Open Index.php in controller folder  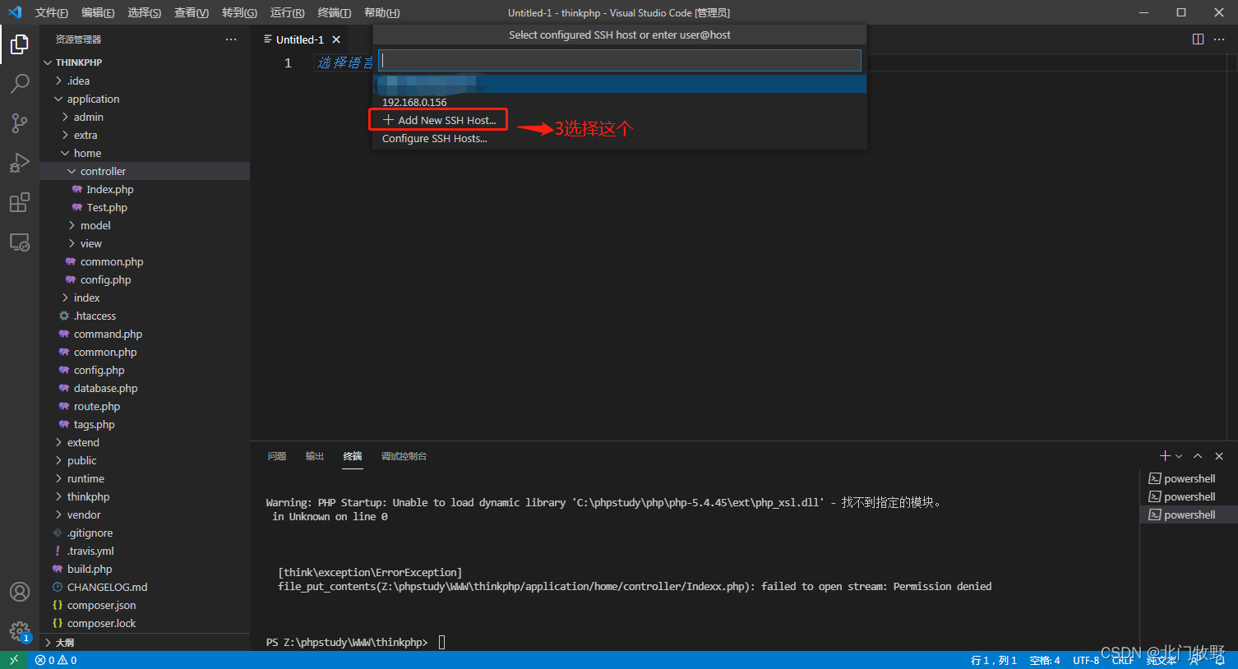coord(145,189)
